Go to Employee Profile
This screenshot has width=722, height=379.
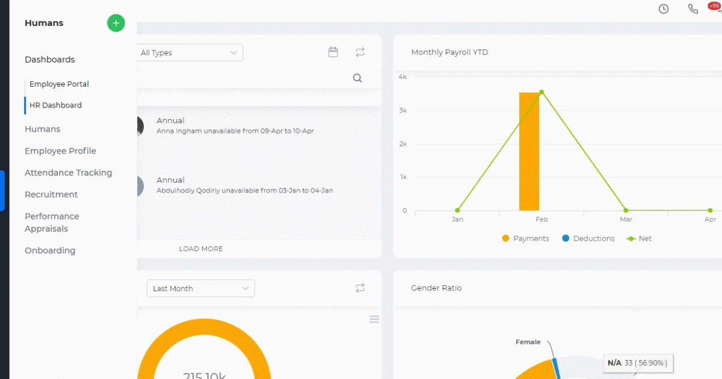tap(60, 151)
